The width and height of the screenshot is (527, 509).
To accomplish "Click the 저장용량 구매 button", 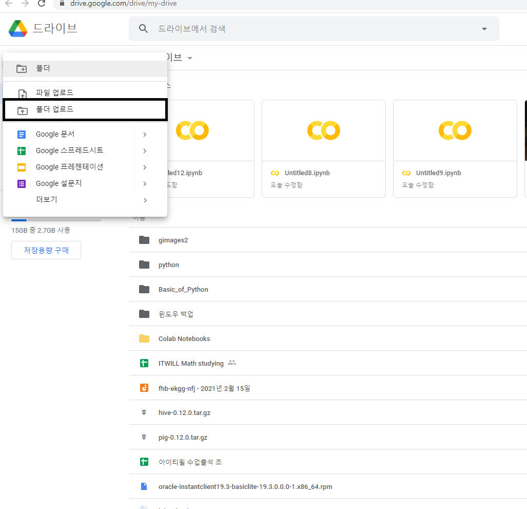I will (46, 250).
